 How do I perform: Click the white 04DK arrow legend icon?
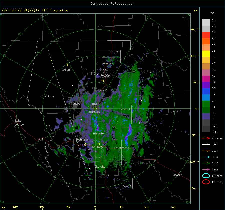tap(206, 145)
